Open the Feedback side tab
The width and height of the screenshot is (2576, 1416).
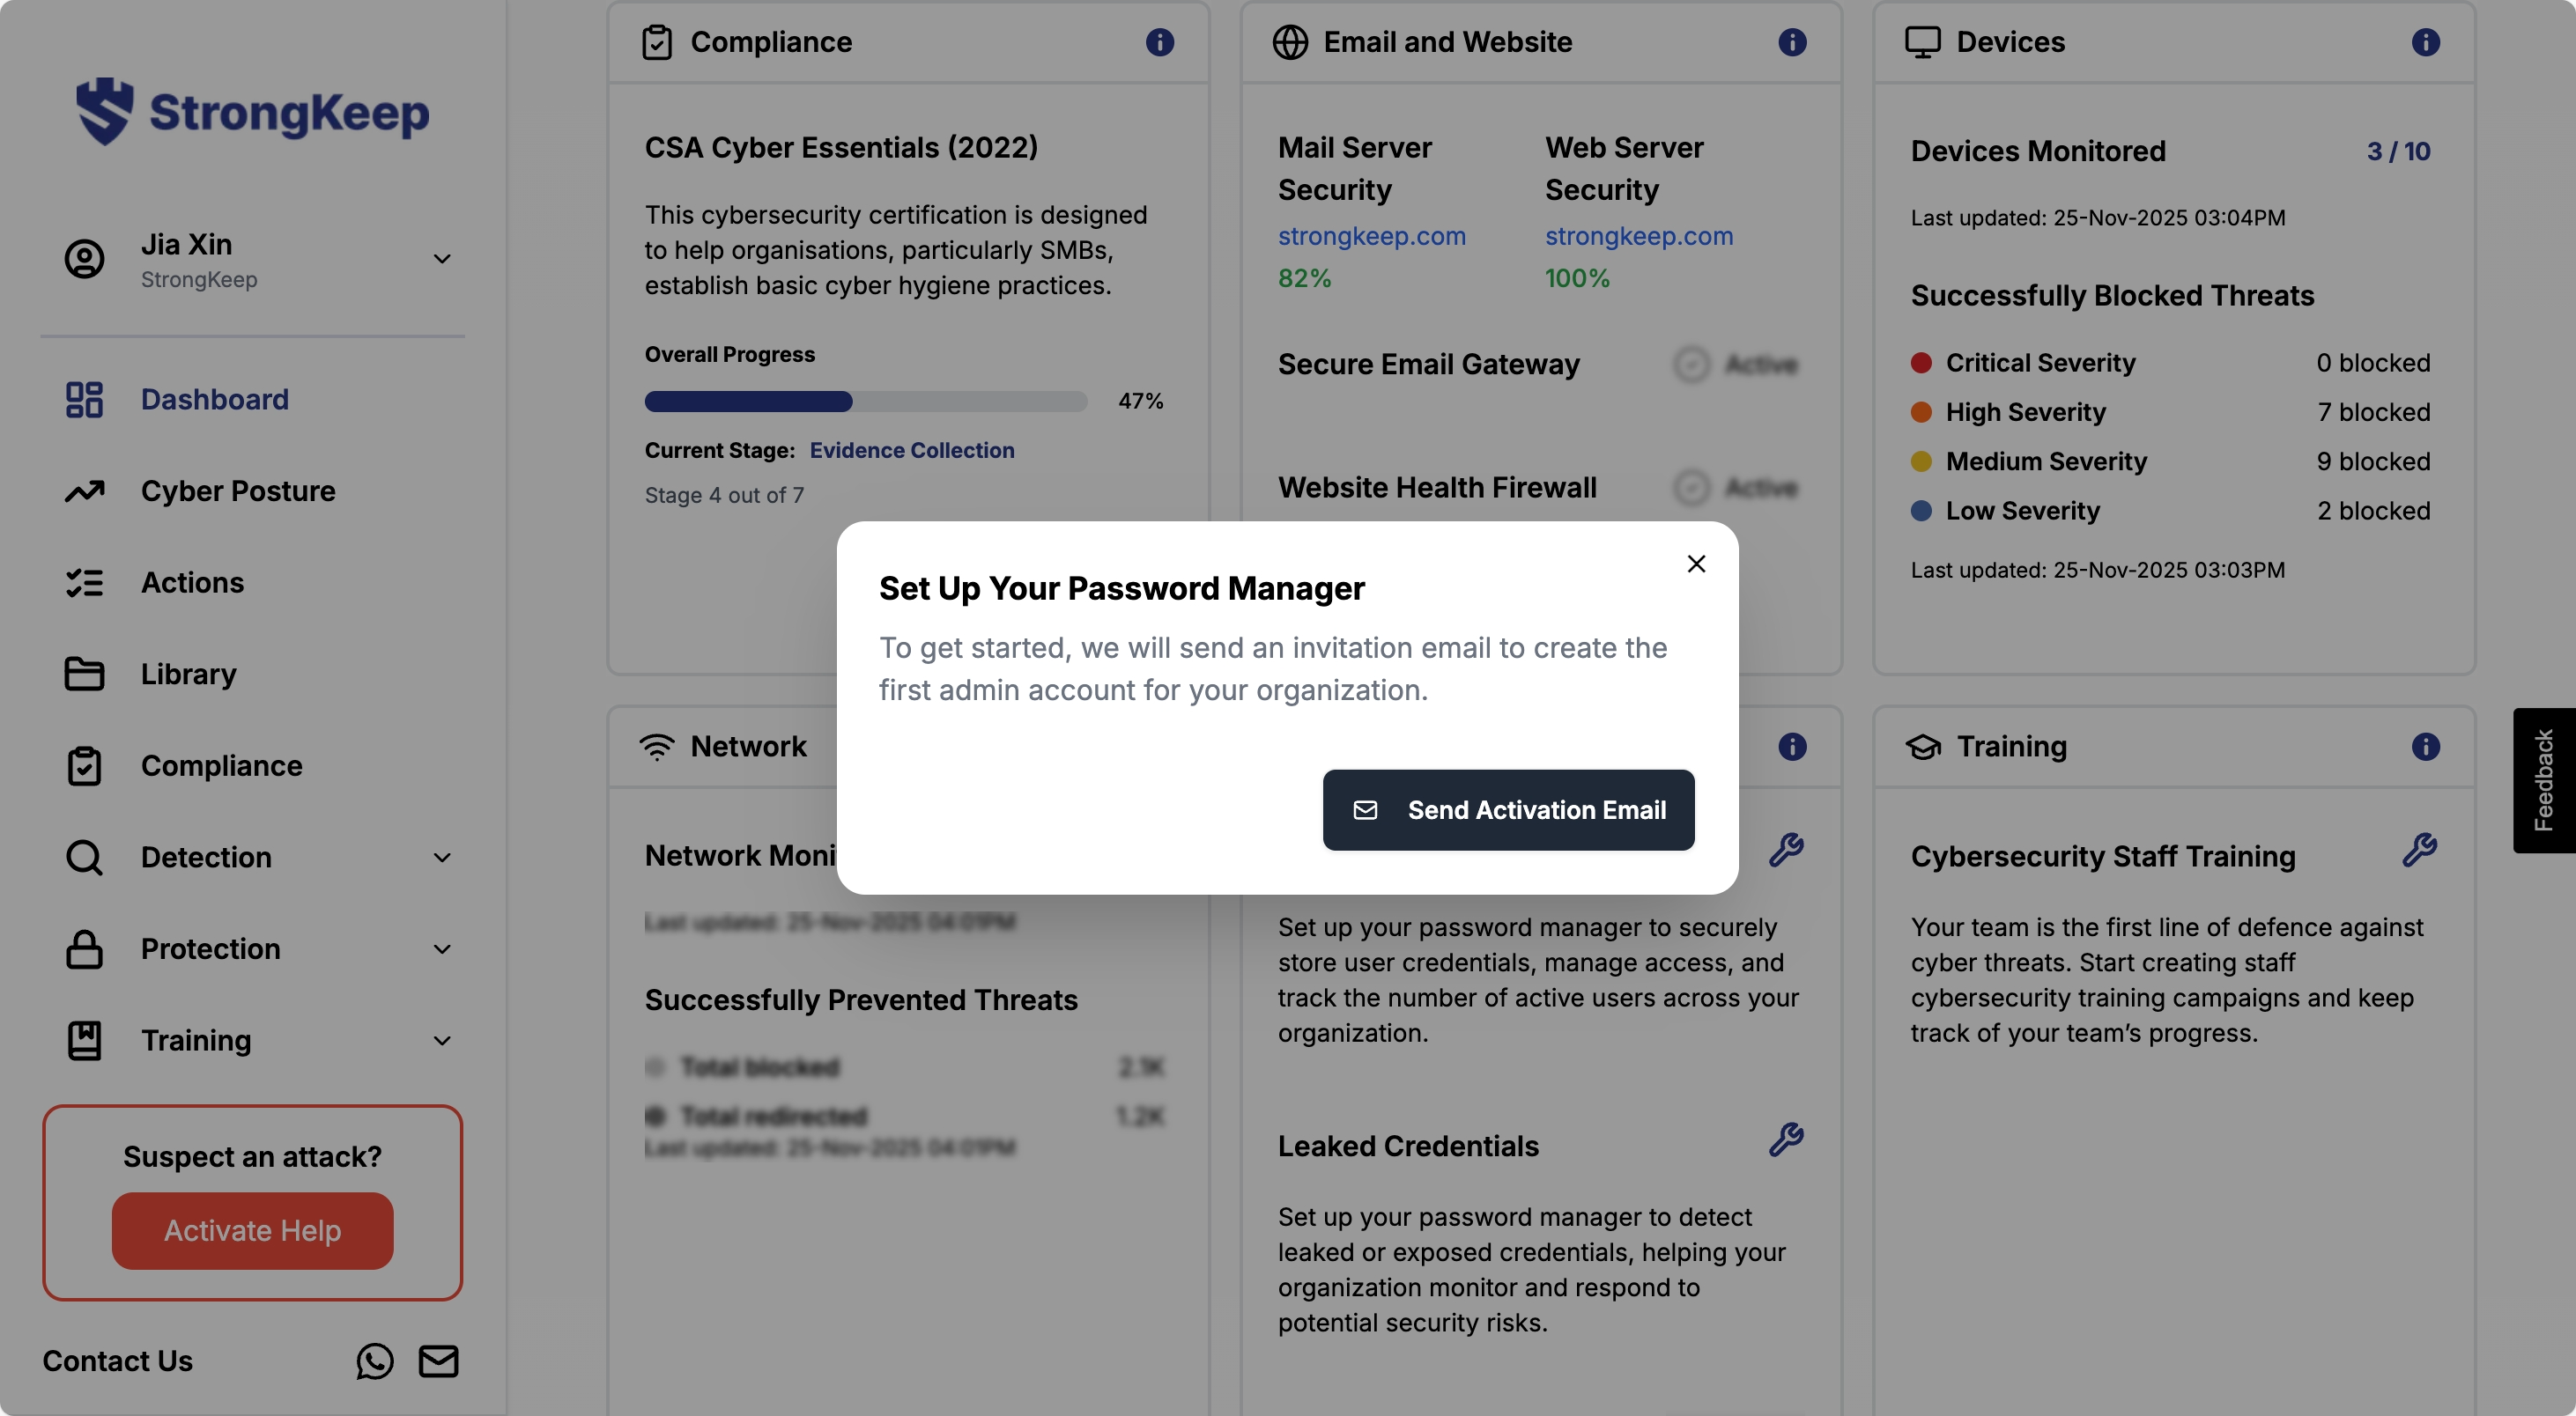point(2543,780)
